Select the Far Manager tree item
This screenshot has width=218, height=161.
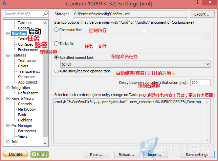[22, 125]
